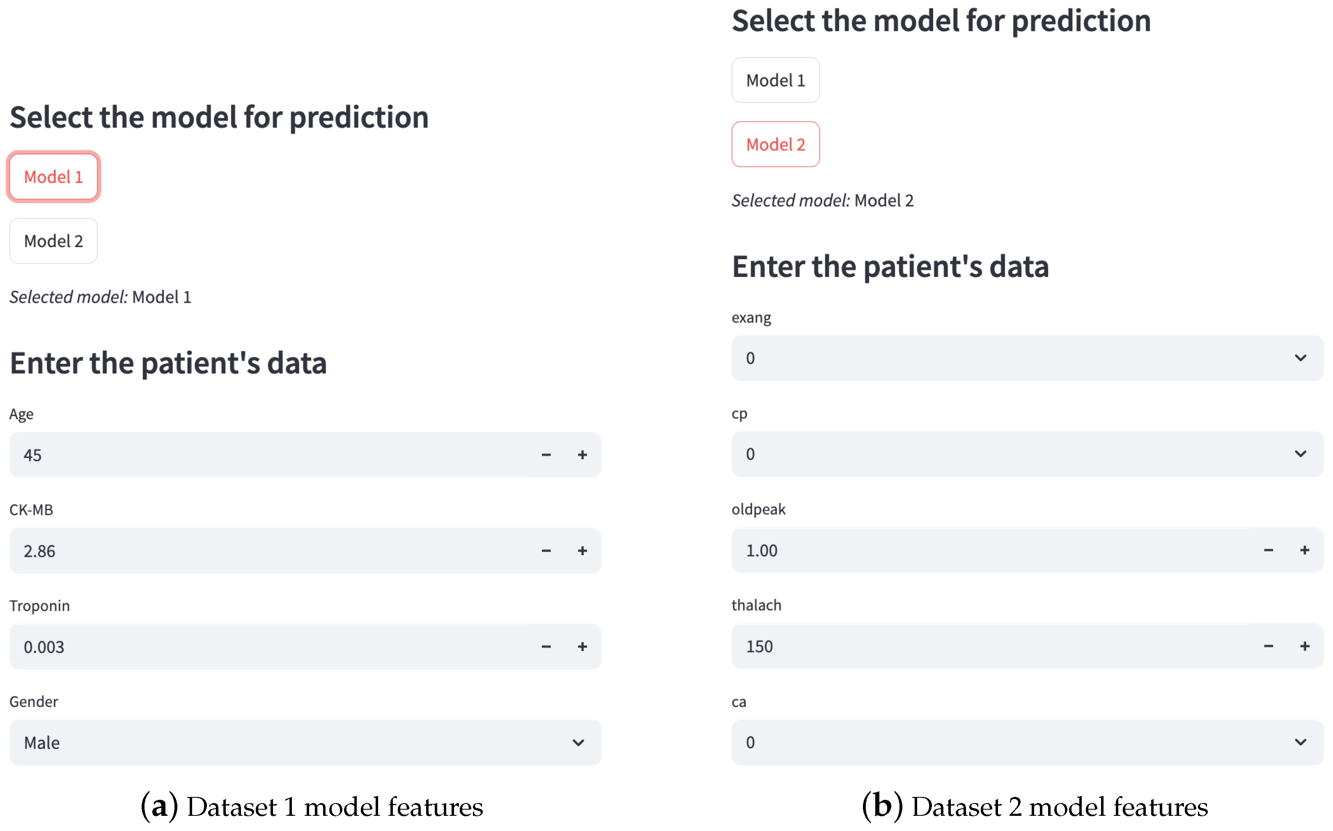The width and height of the screenshot is (1333, 831).
Task: Click Model 1 button in right panel
Action: [775, 80]
